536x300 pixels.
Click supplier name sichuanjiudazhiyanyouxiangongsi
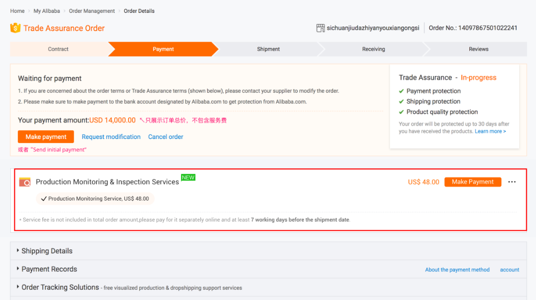coord(373,28)
